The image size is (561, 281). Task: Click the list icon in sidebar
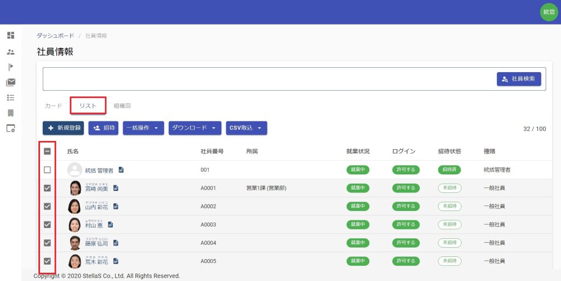[x=10, y=98]
